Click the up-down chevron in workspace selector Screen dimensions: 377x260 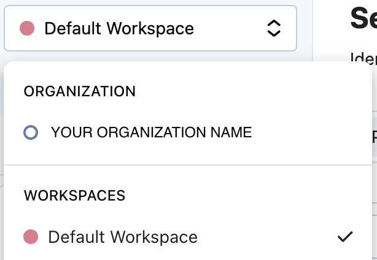(x=274, y=28)
